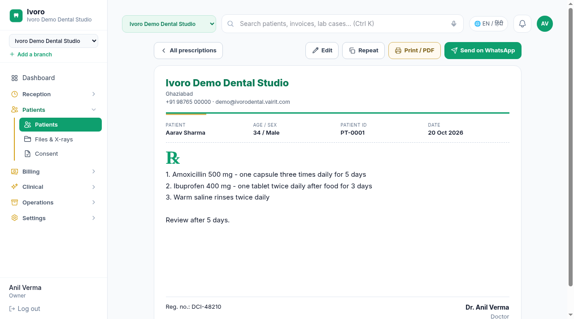Click the page vertical scrollbar
The height and width of the screenshot is (319, 574).
click(x=570, y=148)
